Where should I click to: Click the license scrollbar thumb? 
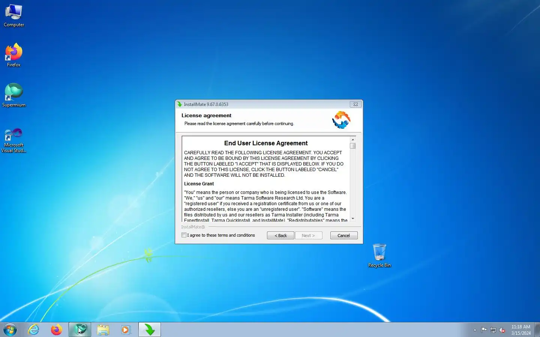click(353, 146)
